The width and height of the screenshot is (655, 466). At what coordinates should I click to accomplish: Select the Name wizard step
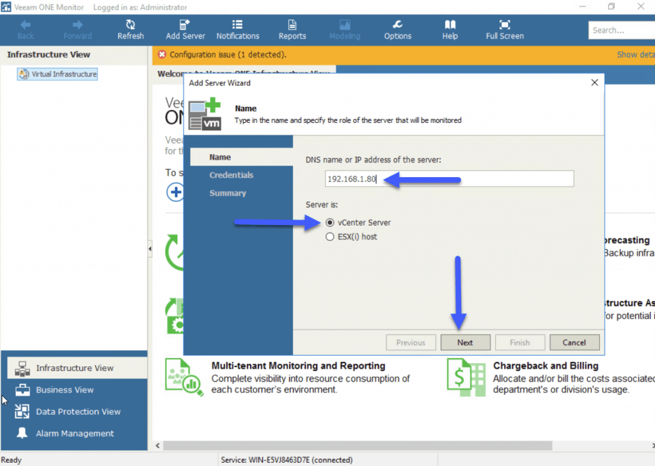[x=241, y=157]
